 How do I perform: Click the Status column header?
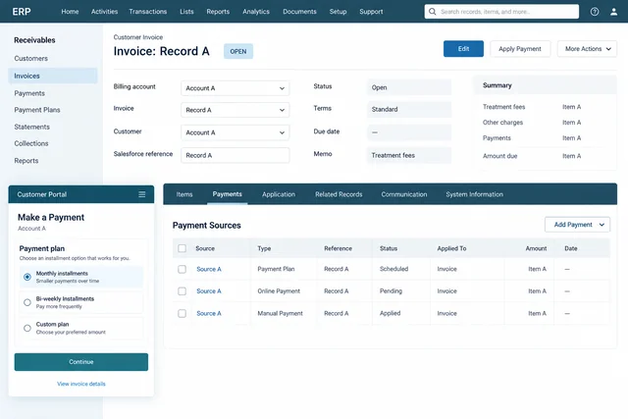(x=389, y=248)
